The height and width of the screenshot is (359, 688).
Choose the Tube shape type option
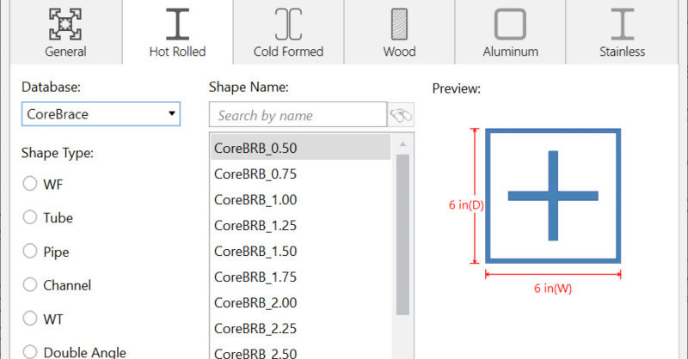(30, 217)
